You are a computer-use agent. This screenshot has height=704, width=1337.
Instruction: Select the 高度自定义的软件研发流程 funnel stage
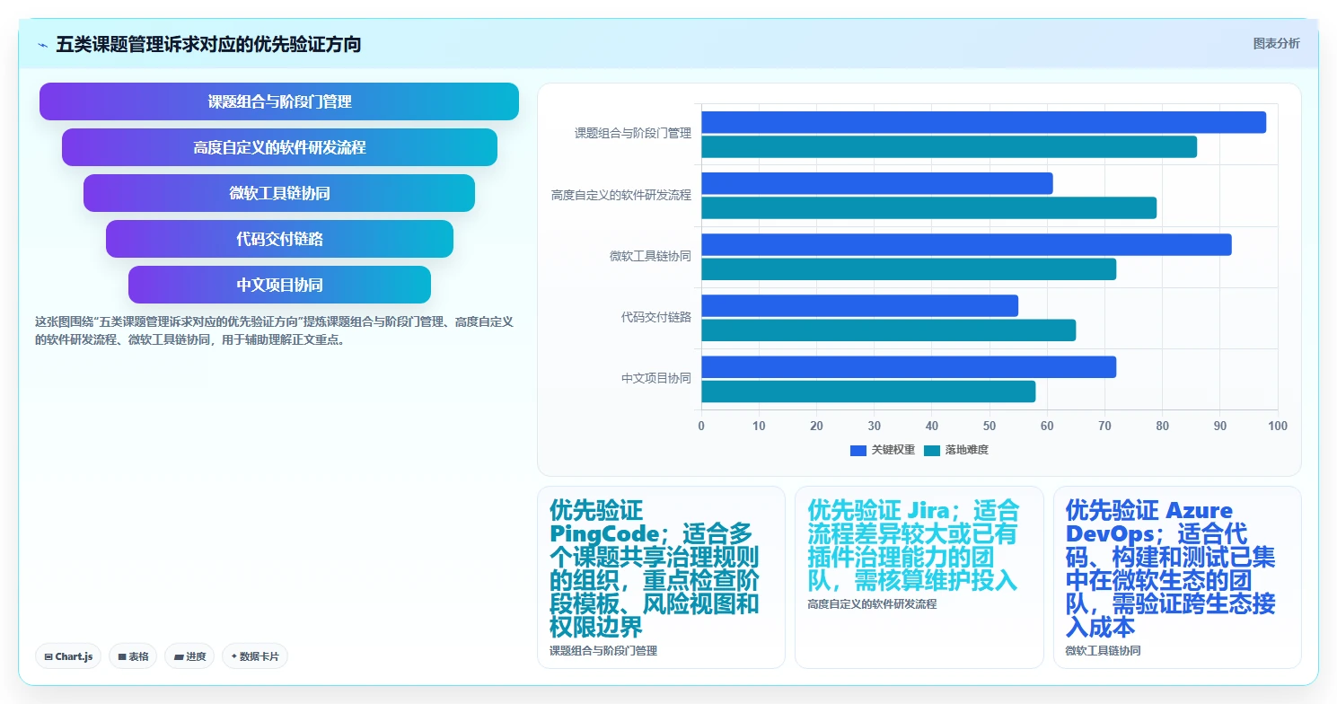279,147
